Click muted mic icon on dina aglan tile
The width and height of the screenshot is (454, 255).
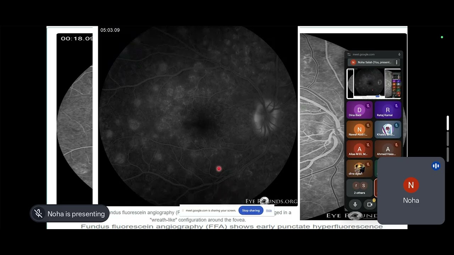[x=368, y=164]
